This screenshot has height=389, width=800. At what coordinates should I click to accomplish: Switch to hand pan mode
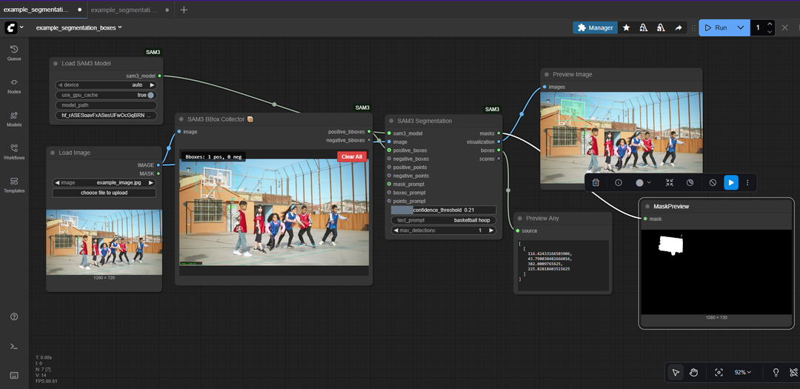coord(694,372)
